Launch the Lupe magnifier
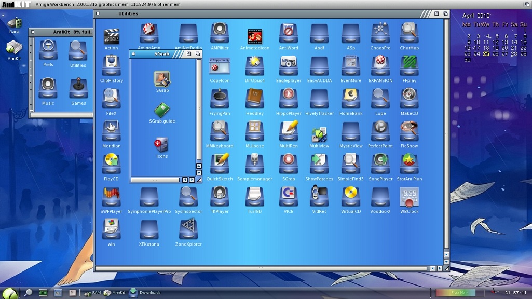532x299 pixels. tap(380, 99)
